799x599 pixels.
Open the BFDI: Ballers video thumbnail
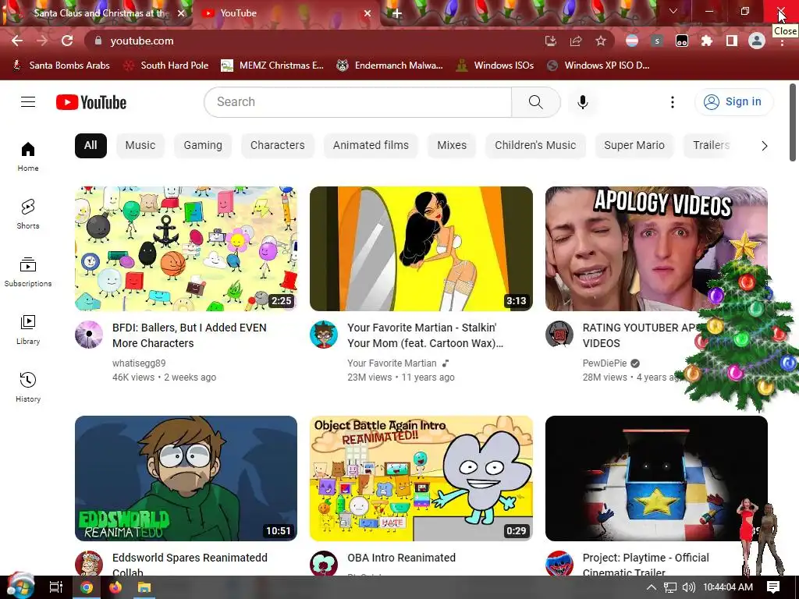[x=186, y=249]
